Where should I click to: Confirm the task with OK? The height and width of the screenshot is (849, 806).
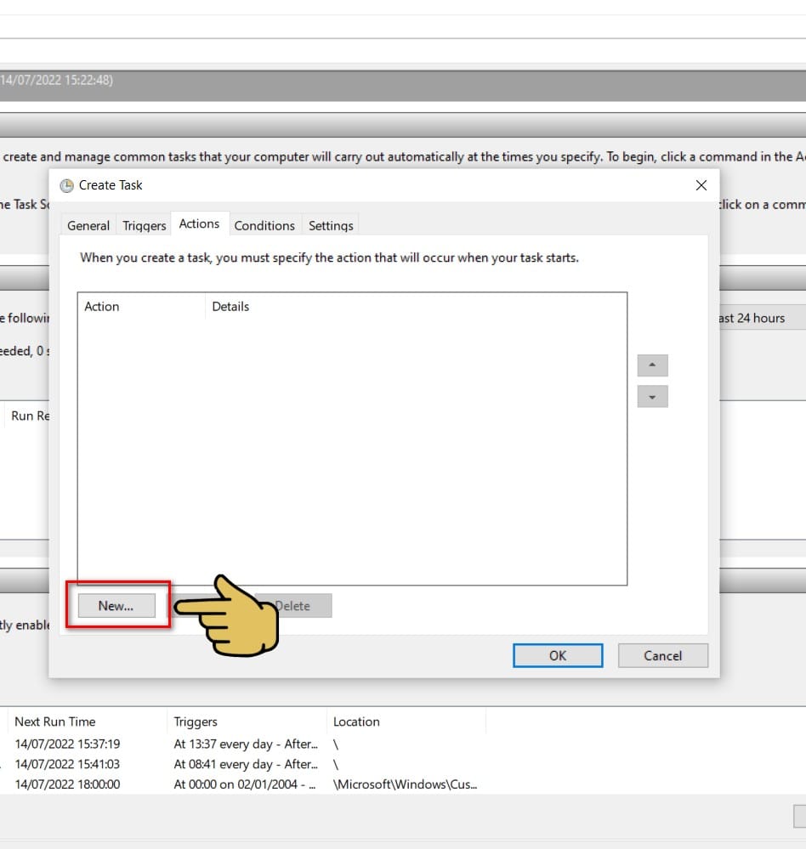click(558, 655)
